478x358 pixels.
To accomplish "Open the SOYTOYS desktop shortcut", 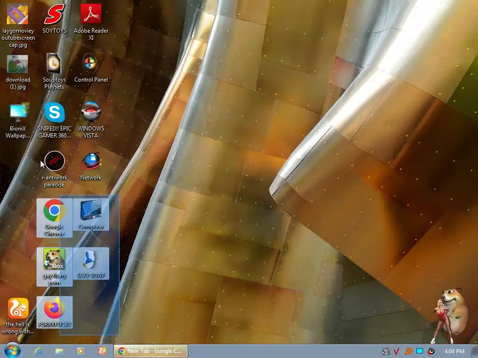I will coord(54,19).
